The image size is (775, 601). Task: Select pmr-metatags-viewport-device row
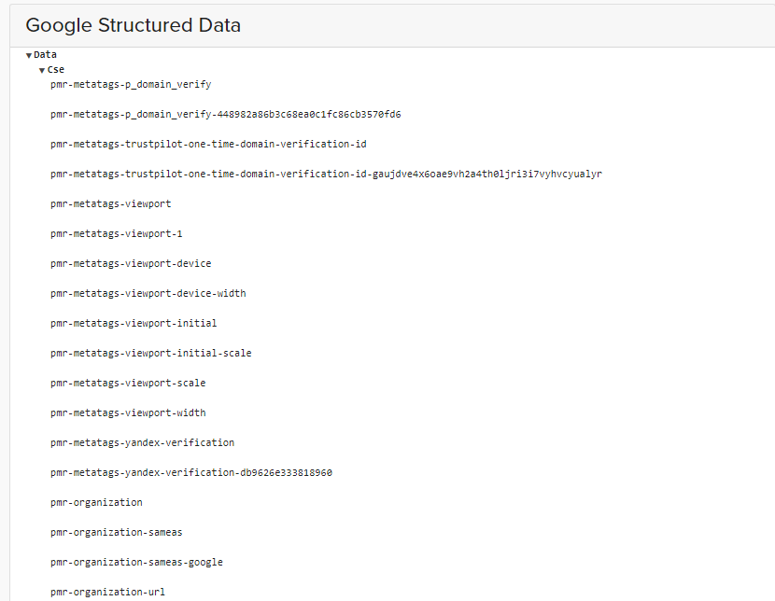tap(131, 264)
